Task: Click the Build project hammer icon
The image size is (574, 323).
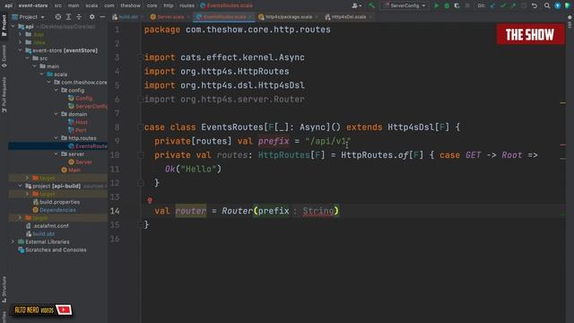Action: pos(371,5)
